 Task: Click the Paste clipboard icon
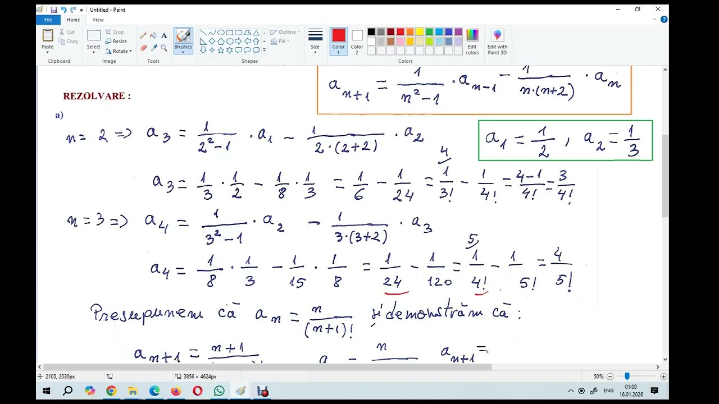[48, 35]
